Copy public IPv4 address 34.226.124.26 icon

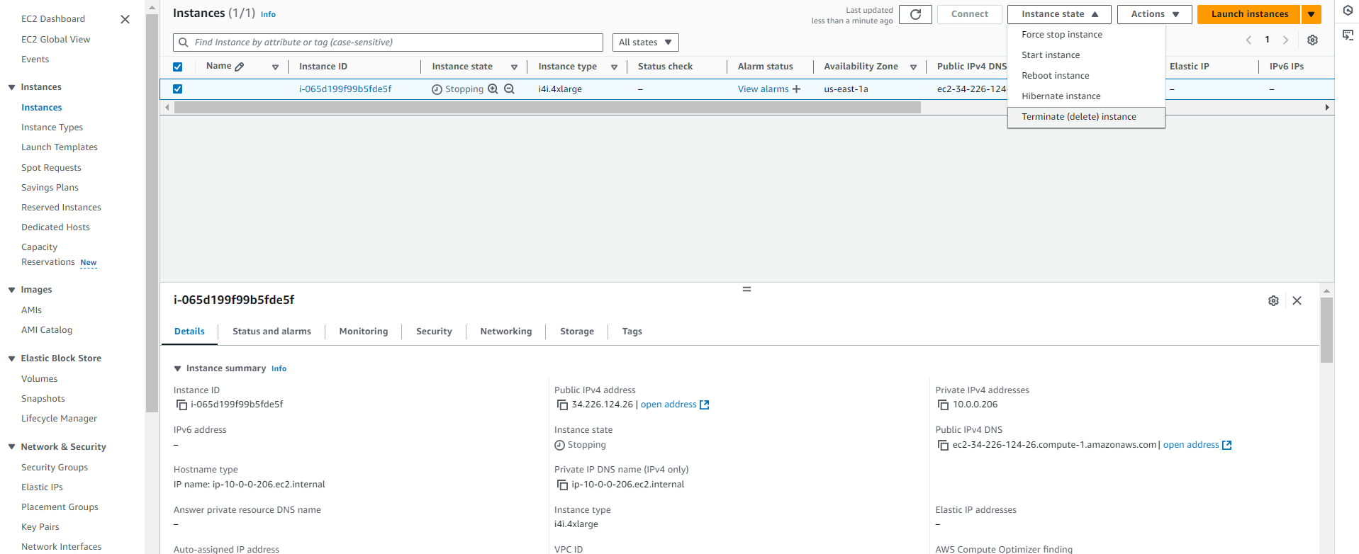coord(562,405)
